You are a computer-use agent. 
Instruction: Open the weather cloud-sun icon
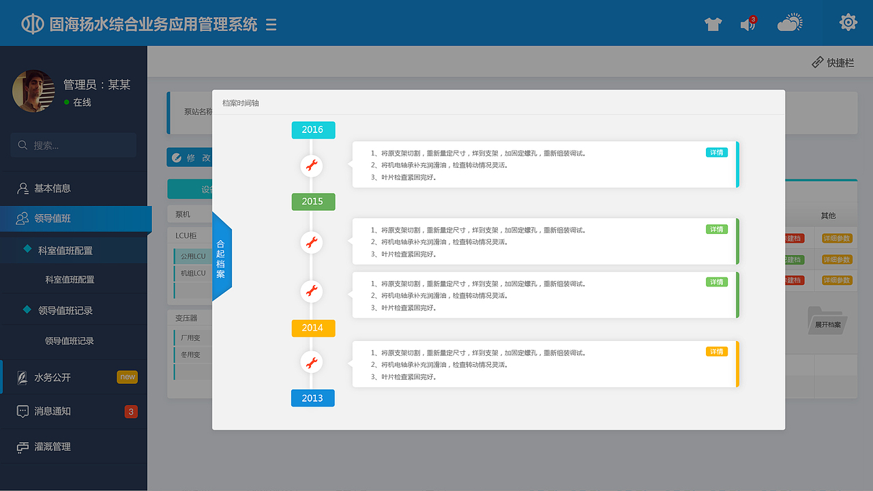[x=790, y=23]
